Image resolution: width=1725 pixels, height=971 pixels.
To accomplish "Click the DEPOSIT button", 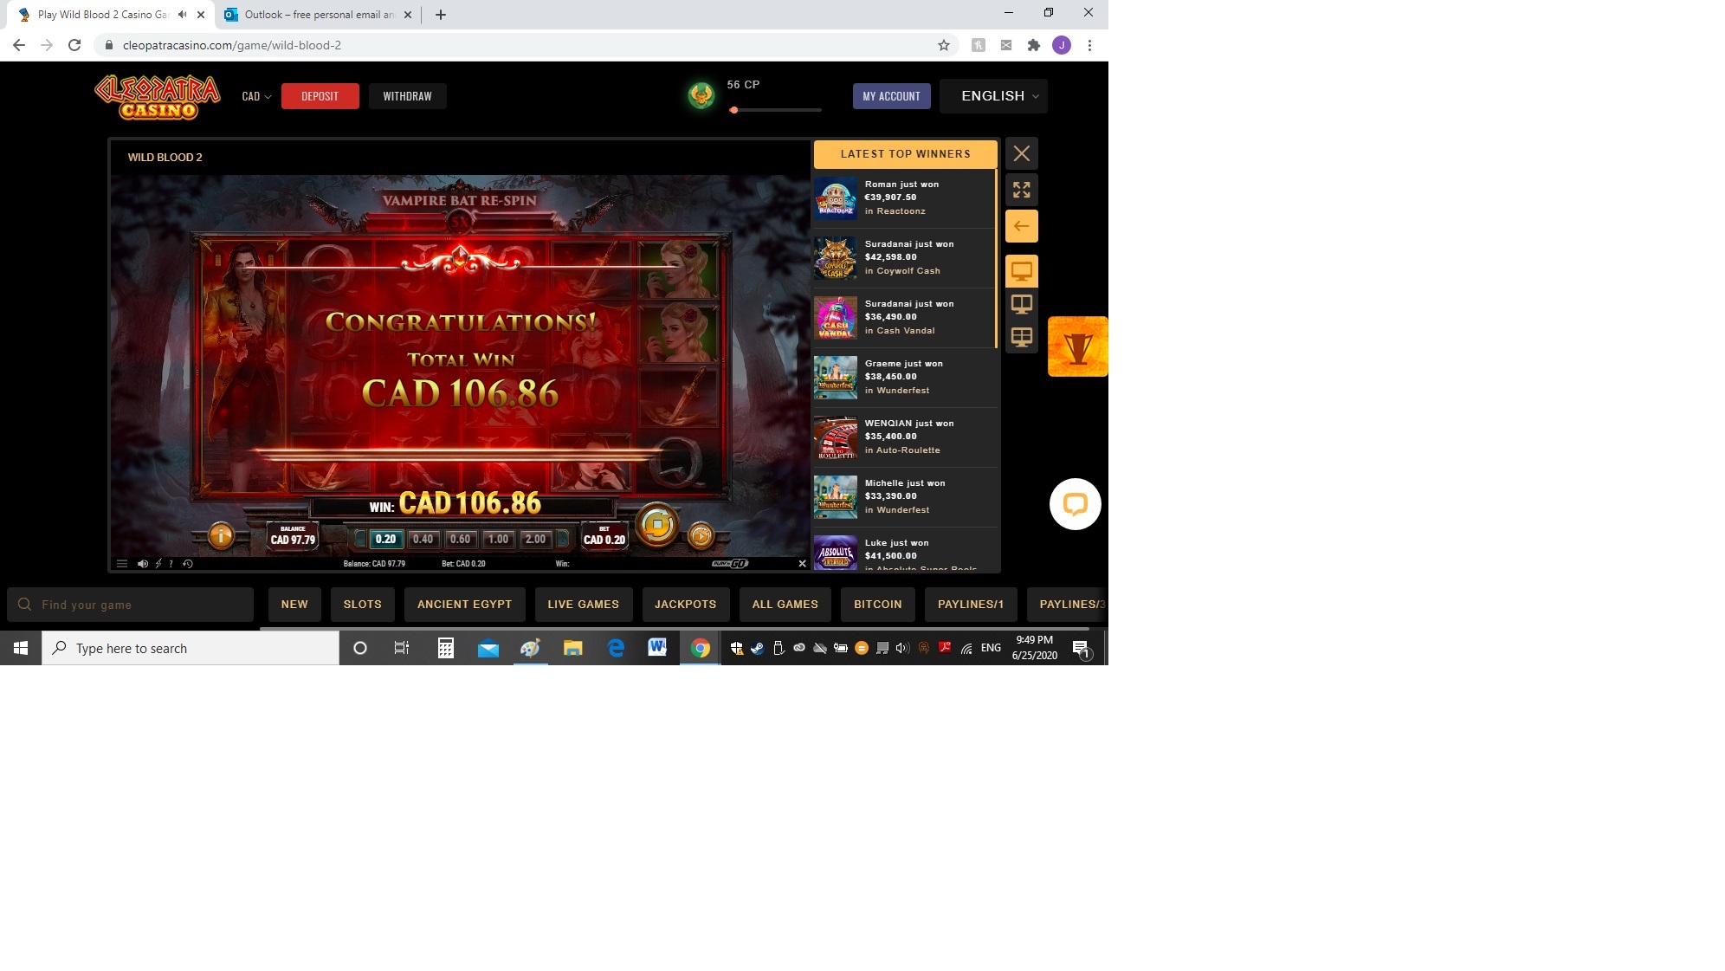I will [x=320, y=96].
